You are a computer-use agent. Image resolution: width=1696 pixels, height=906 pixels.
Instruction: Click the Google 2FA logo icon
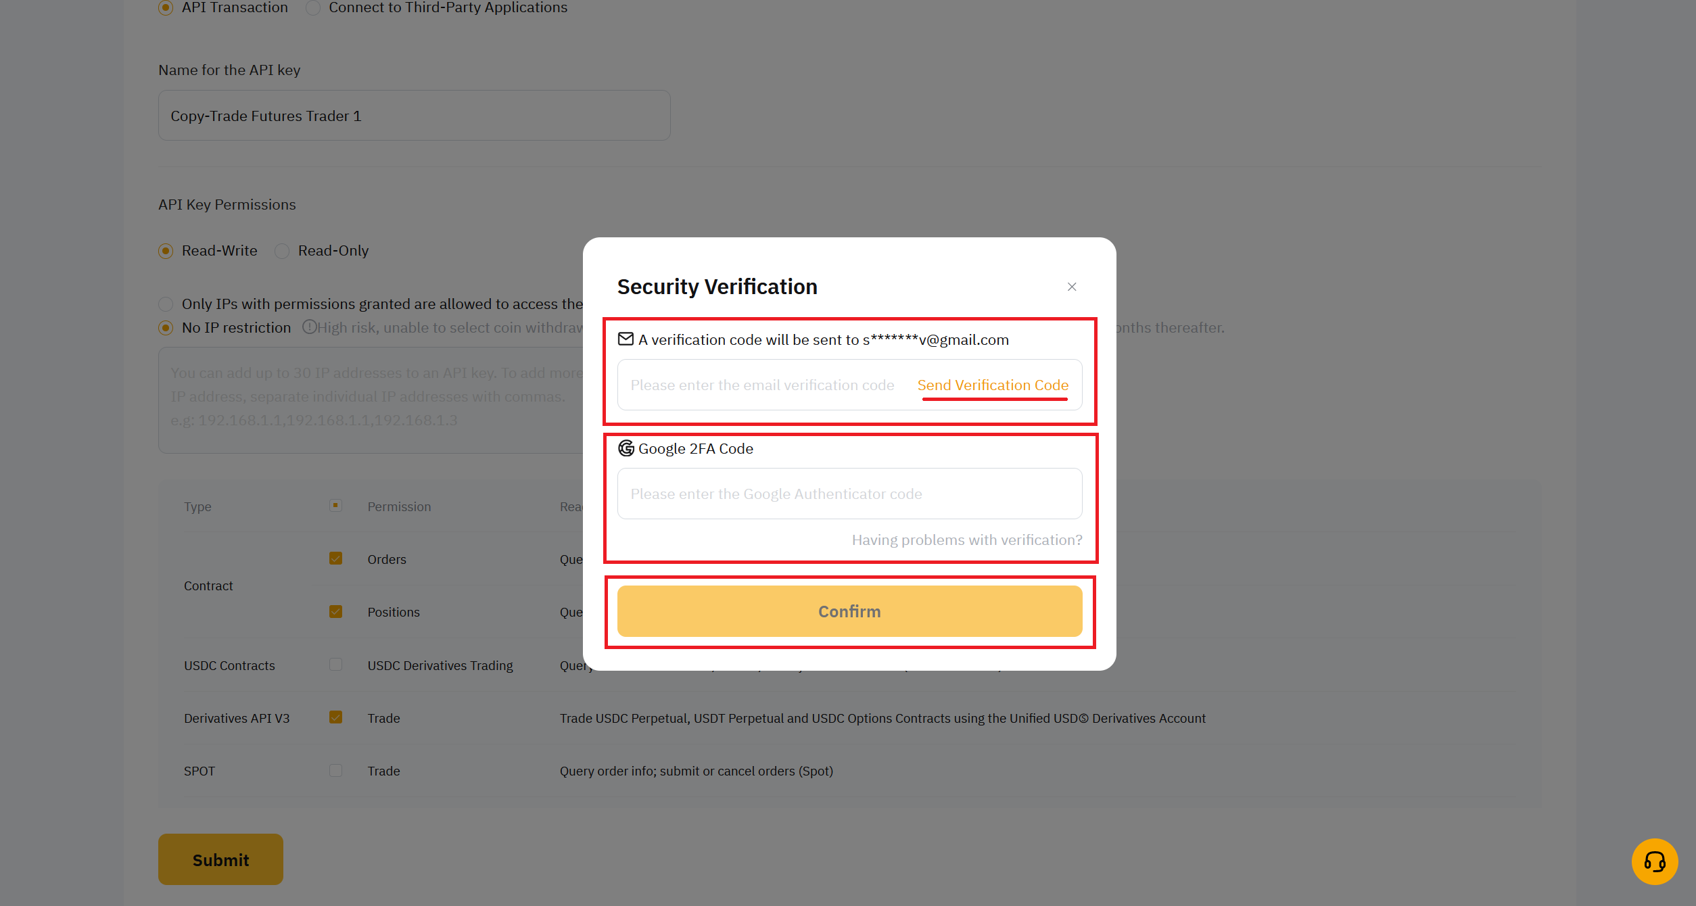(626, 448)
